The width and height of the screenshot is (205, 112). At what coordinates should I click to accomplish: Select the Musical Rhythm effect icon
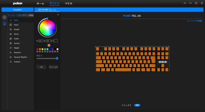pos(11,57)
